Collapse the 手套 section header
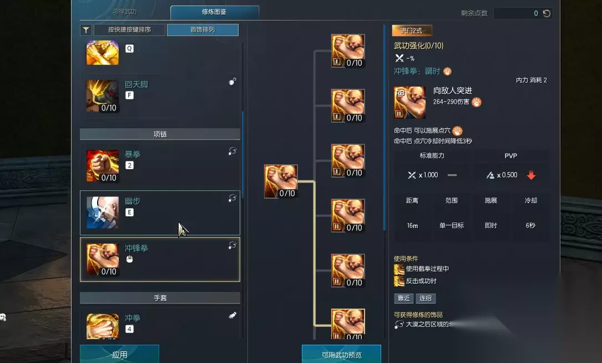This screenshot has width=602, height=363. point(160,298)
